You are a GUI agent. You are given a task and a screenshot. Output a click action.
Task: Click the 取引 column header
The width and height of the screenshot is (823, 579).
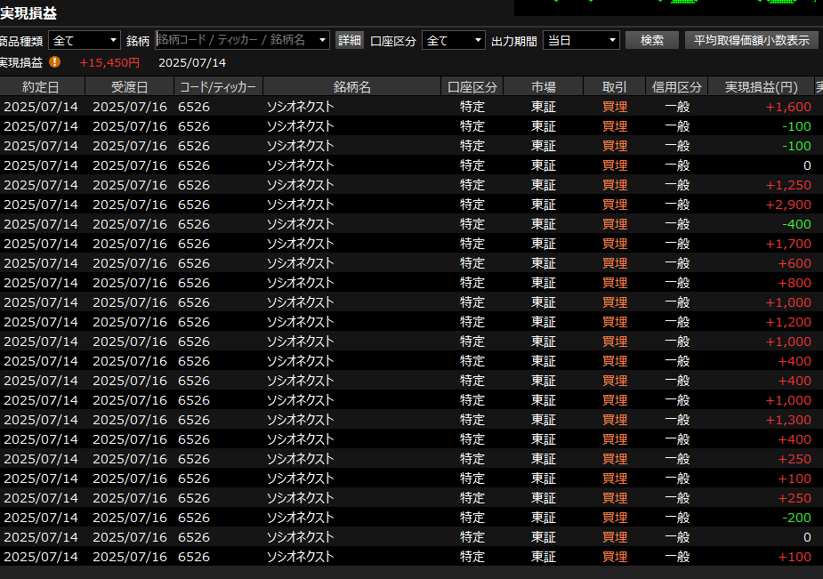[615, 86]
